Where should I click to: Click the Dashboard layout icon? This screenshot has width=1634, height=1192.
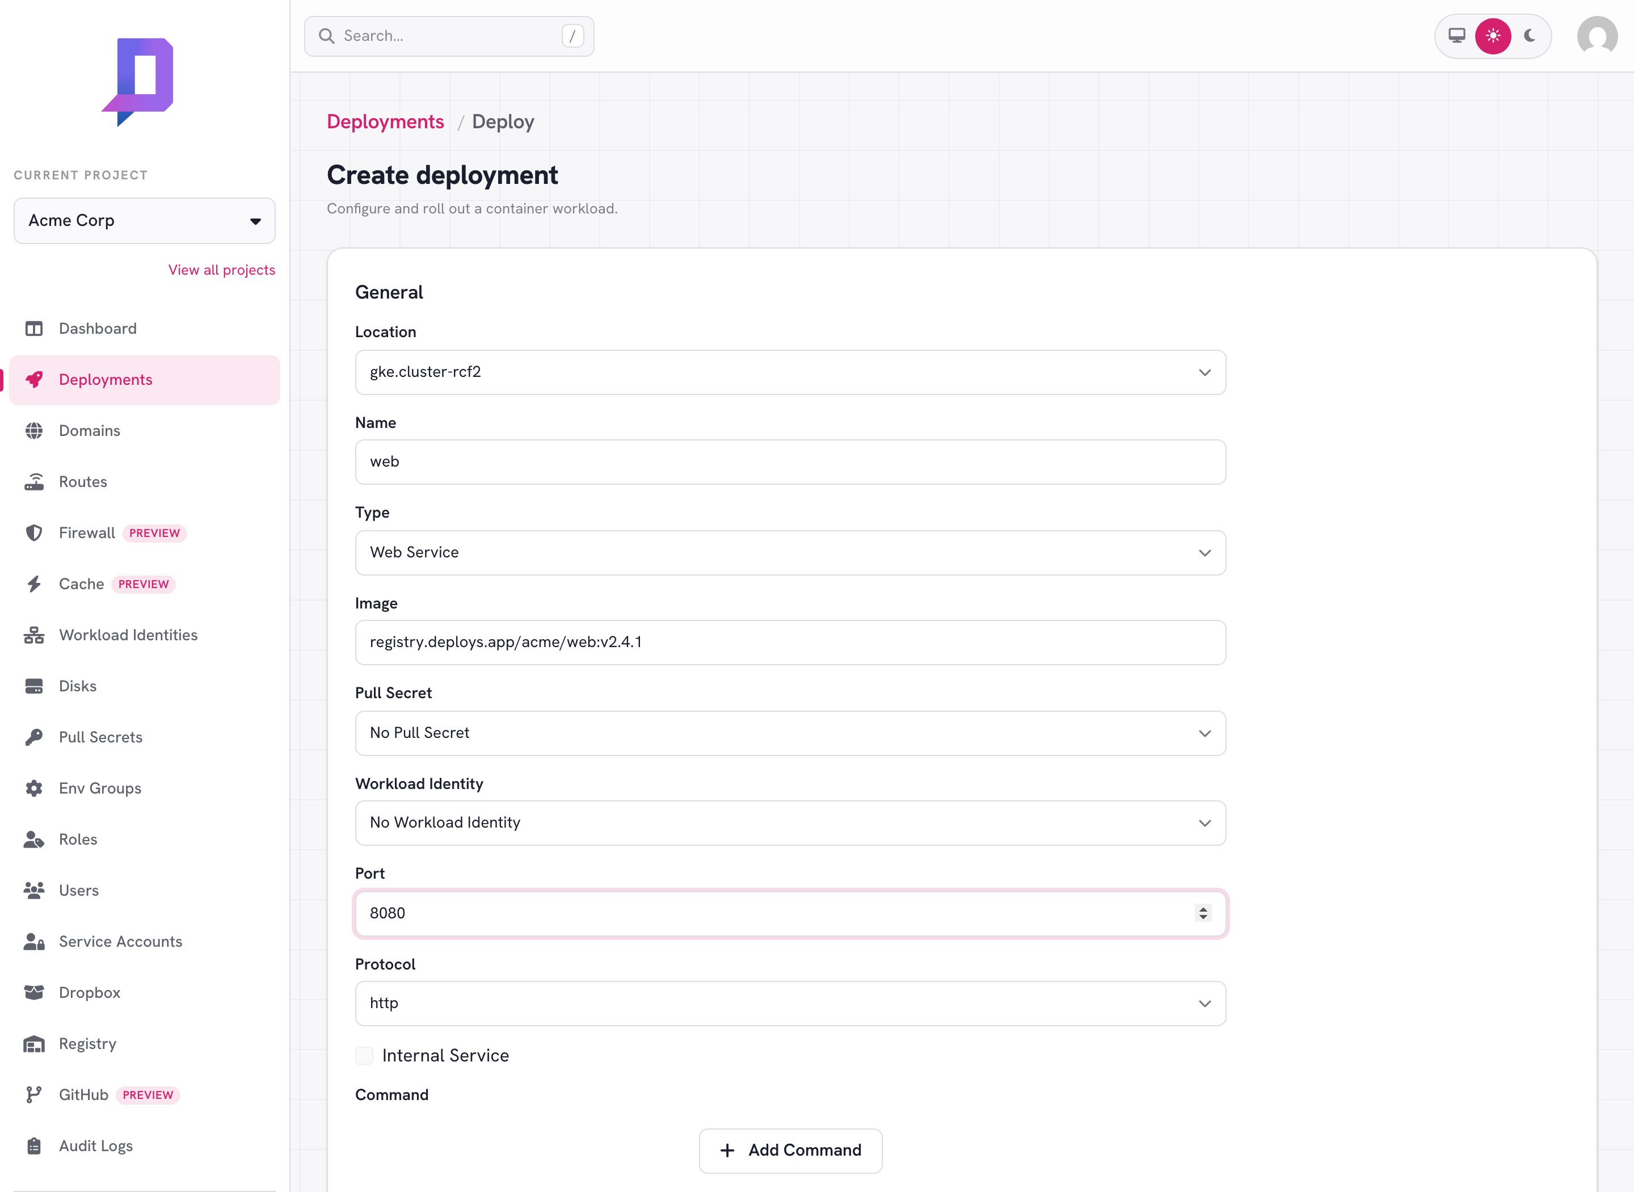coord(34,329)
